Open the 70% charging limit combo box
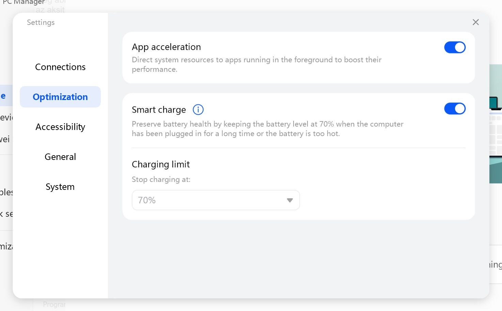 [x=215, y=200]
